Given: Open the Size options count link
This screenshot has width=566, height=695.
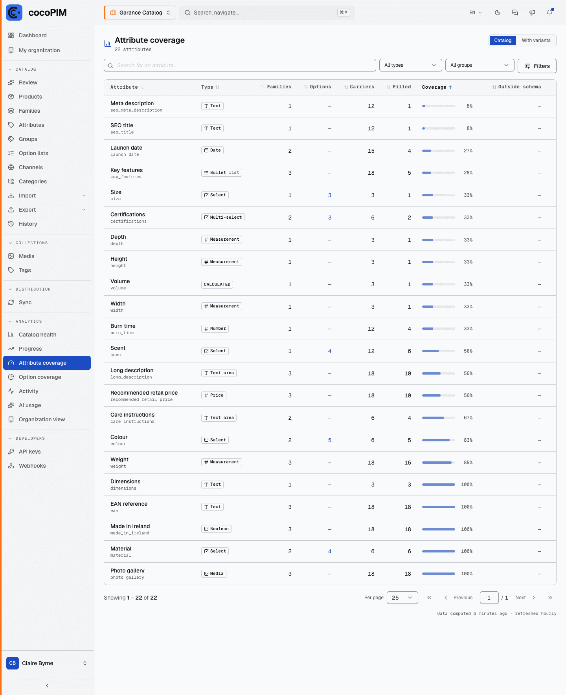Looking at the screenshot, I should (330, 195).
